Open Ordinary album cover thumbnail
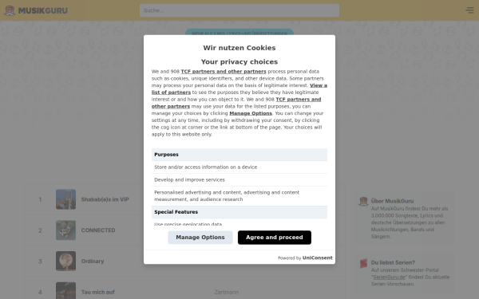The width and height of the screenshot is (479, 299). pyautogui.click(x=65, y=261)
